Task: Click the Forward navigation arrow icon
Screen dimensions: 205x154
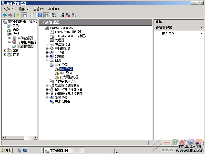Action: tap(10, 15)
